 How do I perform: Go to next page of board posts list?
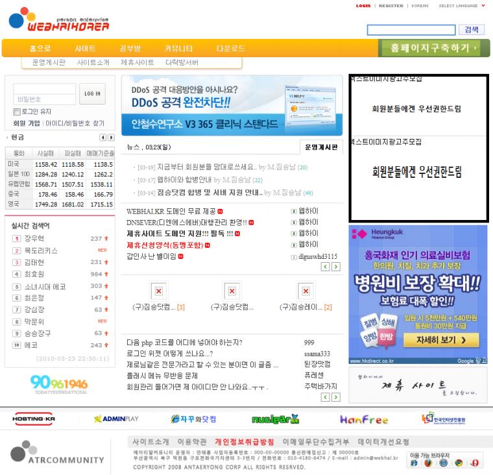coord(336,267)
